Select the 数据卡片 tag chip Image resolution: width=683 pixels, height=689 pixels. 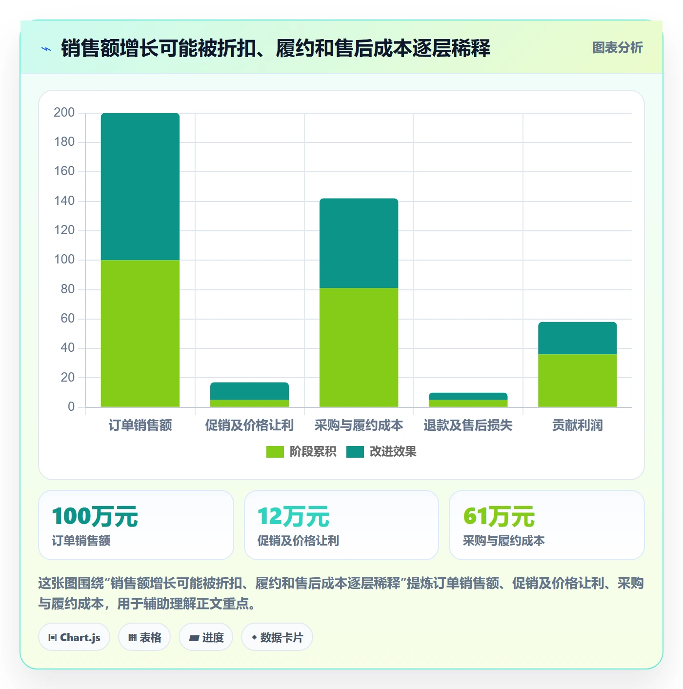click(277, 637)
